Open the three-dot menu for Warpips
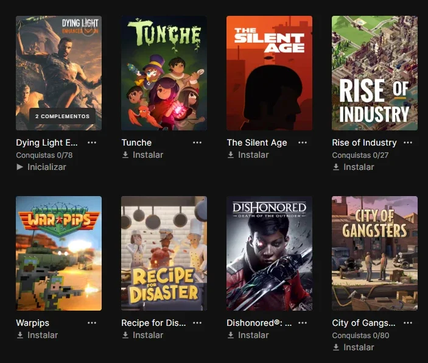 (x=92, y=323)
